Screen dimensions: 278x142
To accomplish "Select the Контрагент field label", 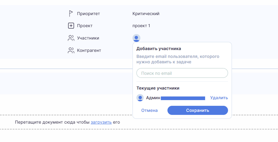I will coord(89,50).
